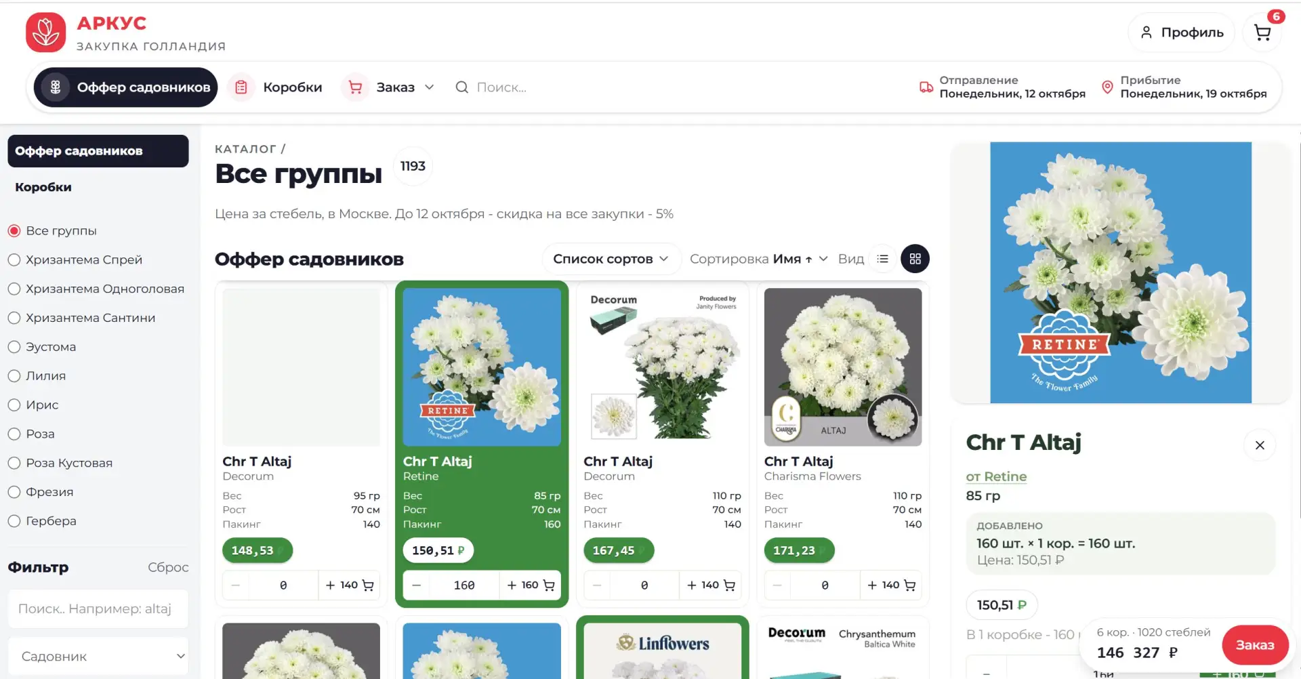Switch to list view icon
This screenshot has height=679, width=1301.
(x=882, y=259)
